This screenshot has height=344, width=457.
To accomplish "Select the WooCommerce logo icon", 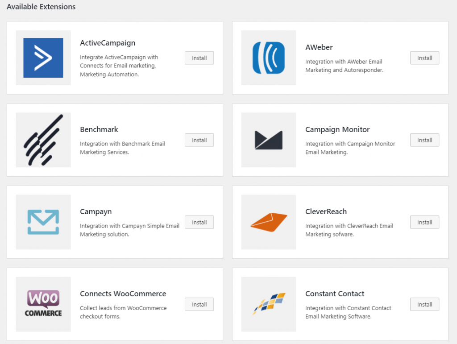I will point(43,304).
